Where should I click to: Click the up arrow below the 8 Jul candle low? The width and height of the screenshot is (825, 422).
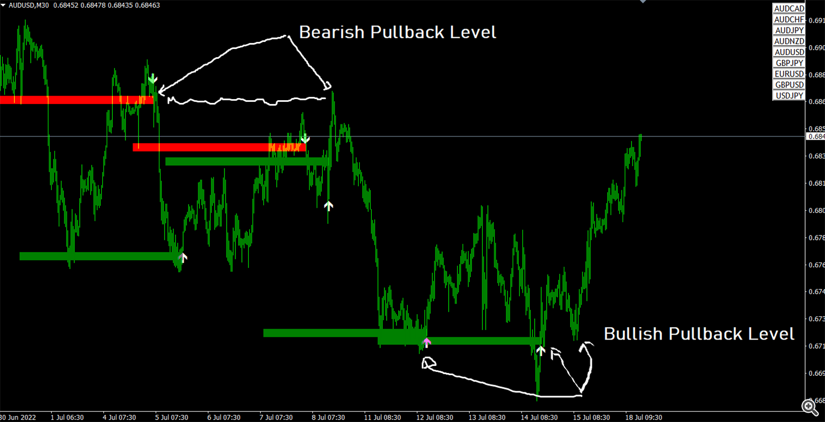pyautogui.click(x=328, y=206)
